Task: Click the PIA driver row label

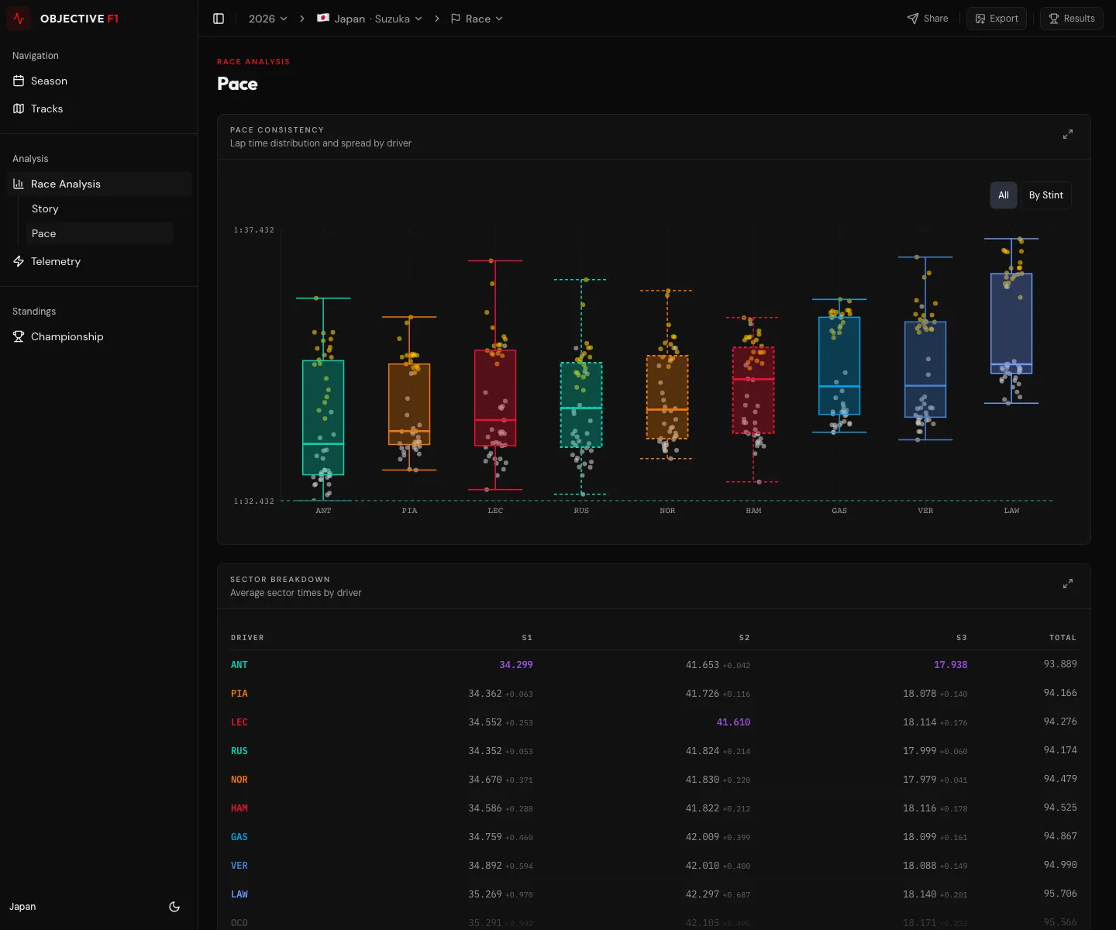Action: [239, 694]
